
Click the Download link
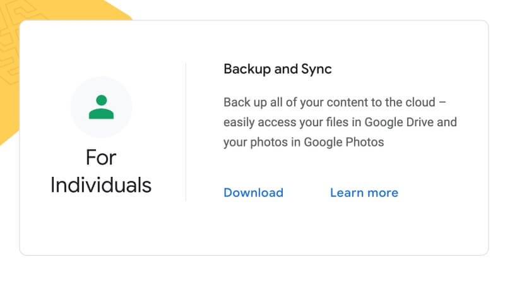coord(254,193)
